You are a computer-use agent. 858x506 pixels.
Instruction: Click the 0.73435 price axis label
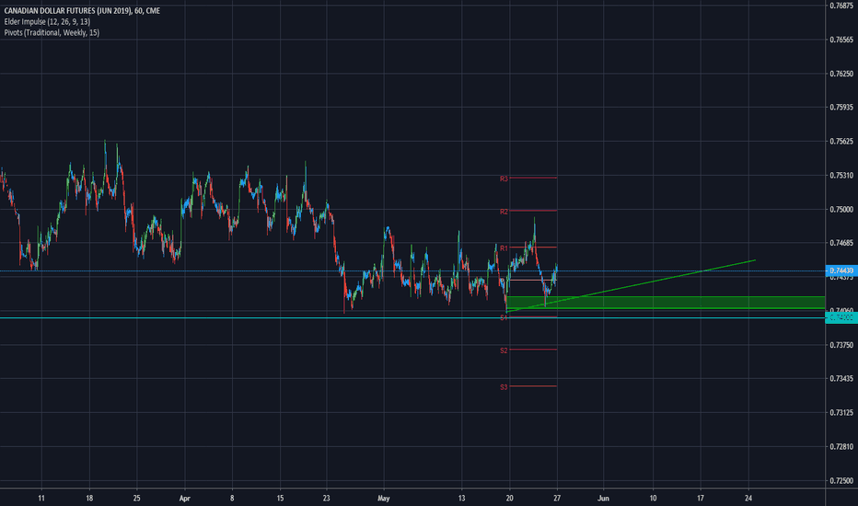click(841, 378)
